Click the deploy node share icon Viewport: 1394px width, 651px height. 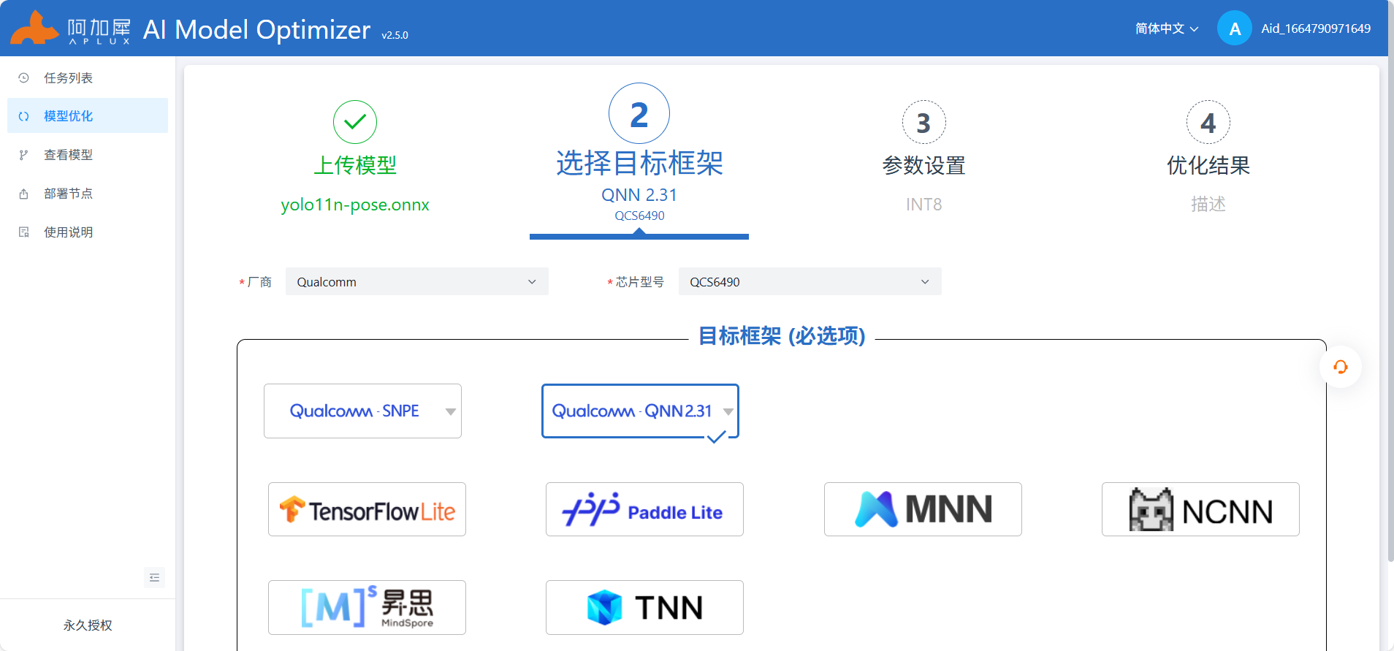click(24, 194)
